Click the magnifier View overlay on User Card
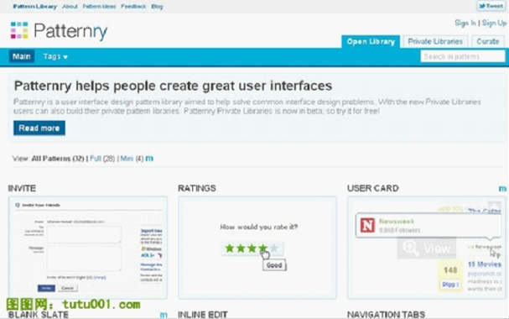The width and height of the screenshot is (509, 319). 427,248
